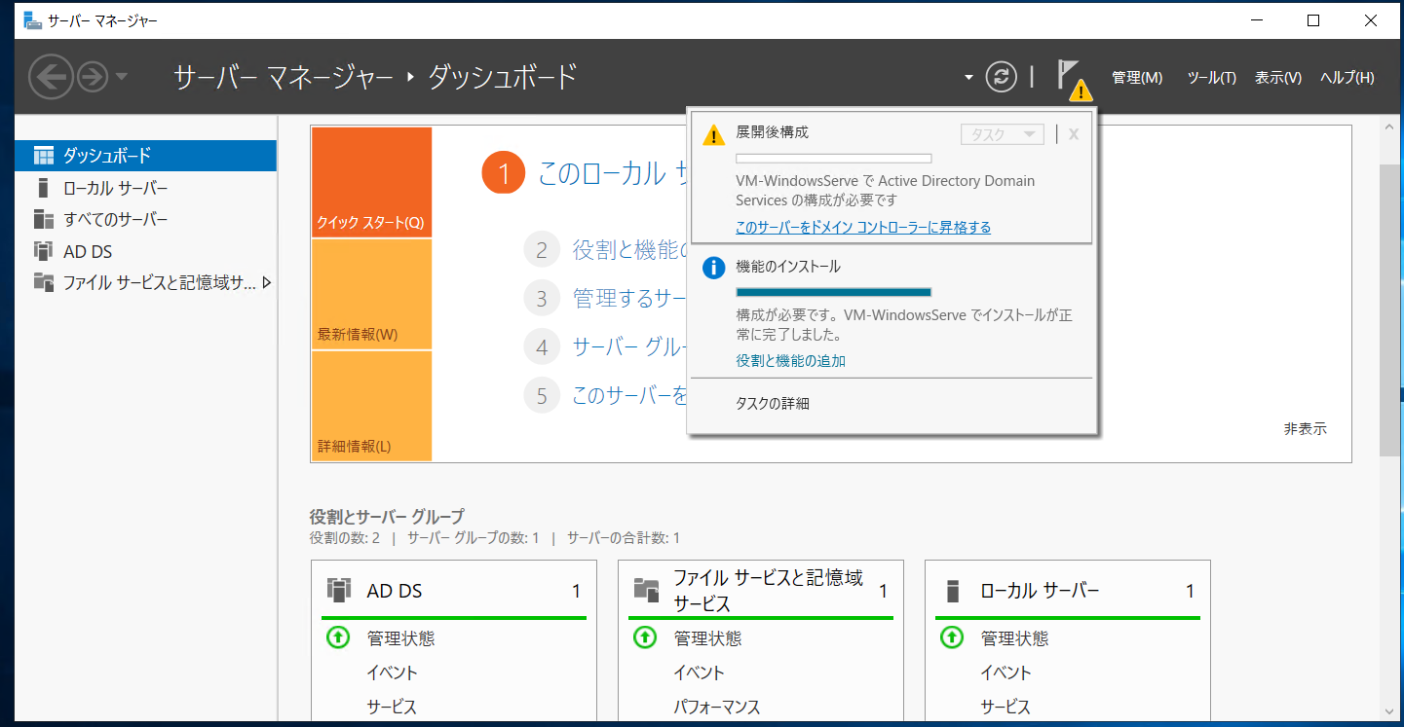Click step 5 このサーバーを link
The image size is (1404, 727).
coord(629,395)
